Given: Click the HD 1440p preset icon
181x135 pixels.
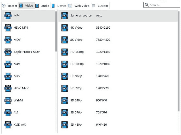Looking at the screenshot, I should [x=65, y=52].
